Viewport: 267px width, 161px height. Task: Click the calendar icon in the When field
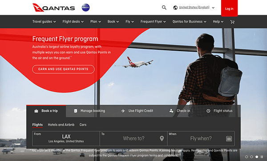pos(229,138)
